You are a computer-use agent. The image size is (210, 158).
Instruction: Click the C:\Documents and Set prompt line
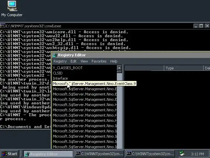pyautogui.click(x=26, y=127)
